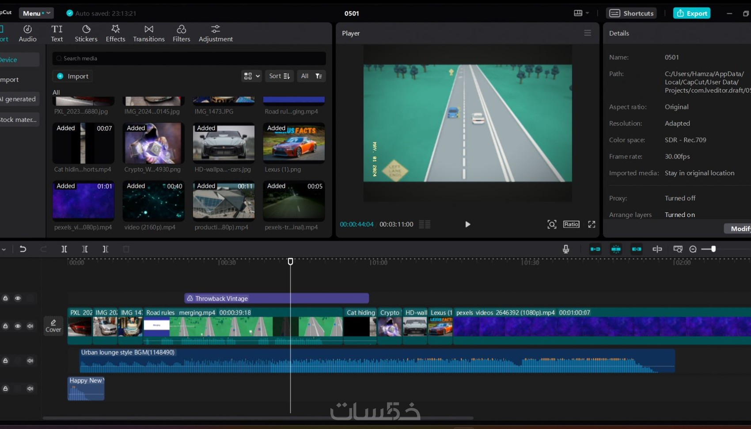Expand the media view layout dropdown
This screenshot has height=429, width=751.
tap(251, 76)
